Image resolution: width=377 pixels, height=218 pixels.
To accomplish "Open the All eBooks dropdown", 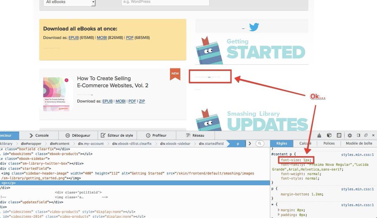I will 69,3.
